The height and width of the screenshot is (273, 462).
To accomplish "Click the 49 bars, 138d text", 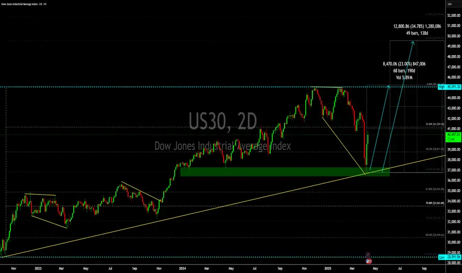I will coord(417,33).
